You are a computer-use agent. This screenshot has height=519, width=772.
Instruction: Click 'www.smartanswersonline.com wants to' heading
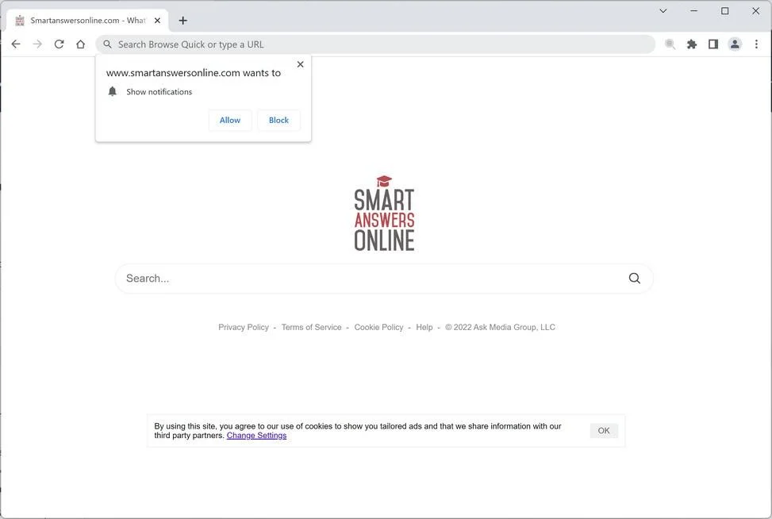194,73
